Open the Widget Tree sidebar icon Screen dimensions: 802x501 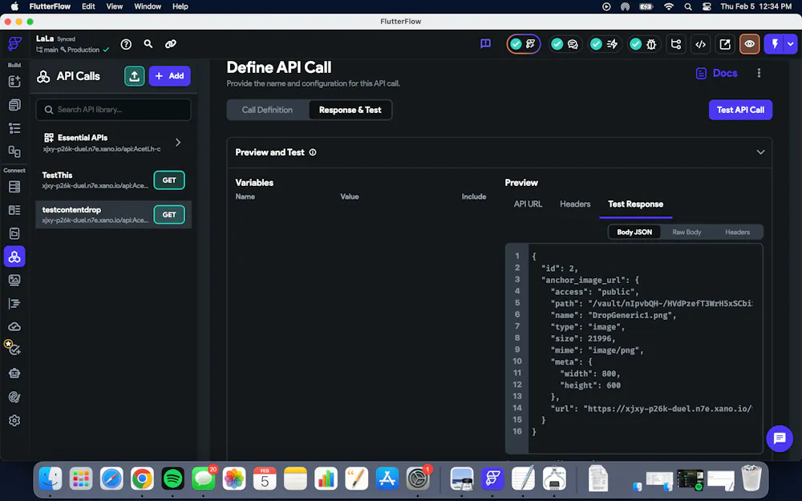click(14, 128)
